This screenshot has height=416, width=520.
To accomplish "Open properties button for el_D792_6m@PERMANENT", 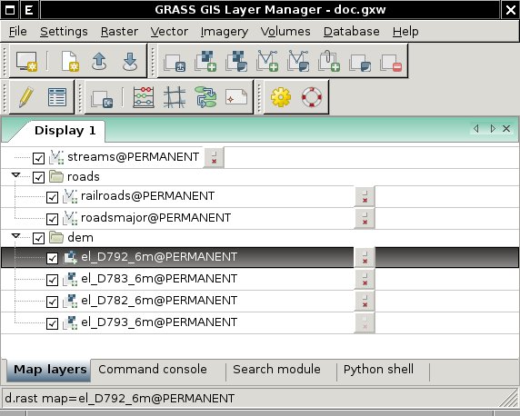I will [x=365, y=257].
